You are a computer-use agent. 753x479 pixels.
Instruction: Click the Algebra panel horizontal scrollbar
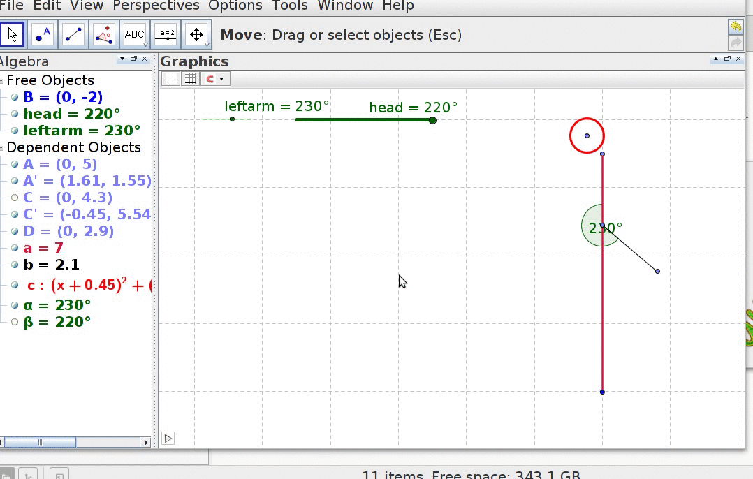[x=42, y=442]
